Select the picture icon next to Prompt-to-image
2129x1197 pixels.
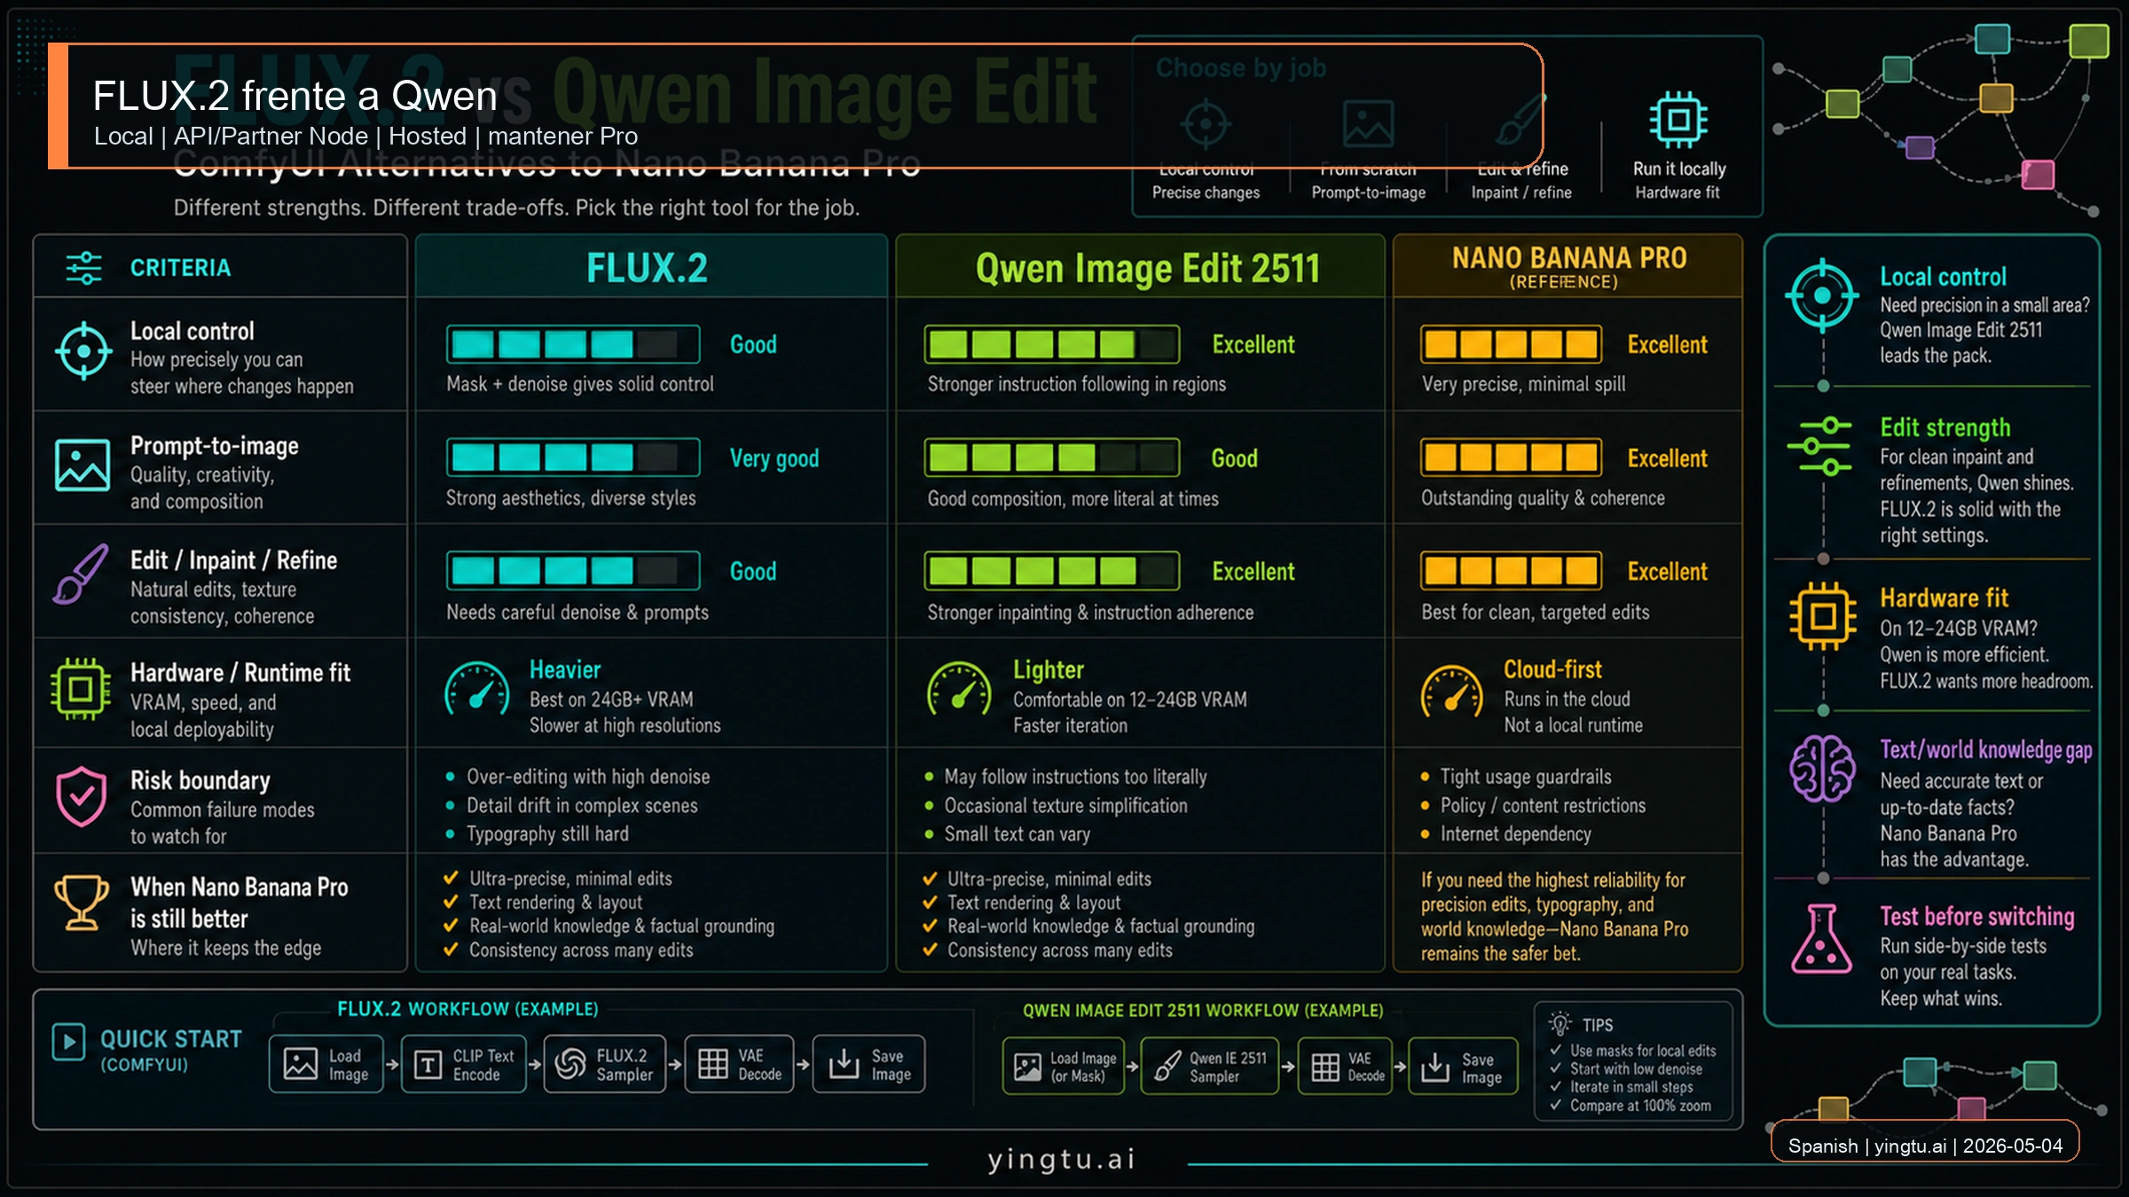click(x=82, y=465)
